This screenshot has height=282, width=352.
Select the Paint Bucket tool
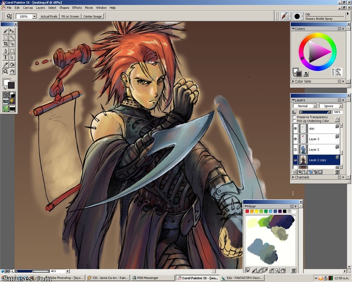tap(12, 64)
